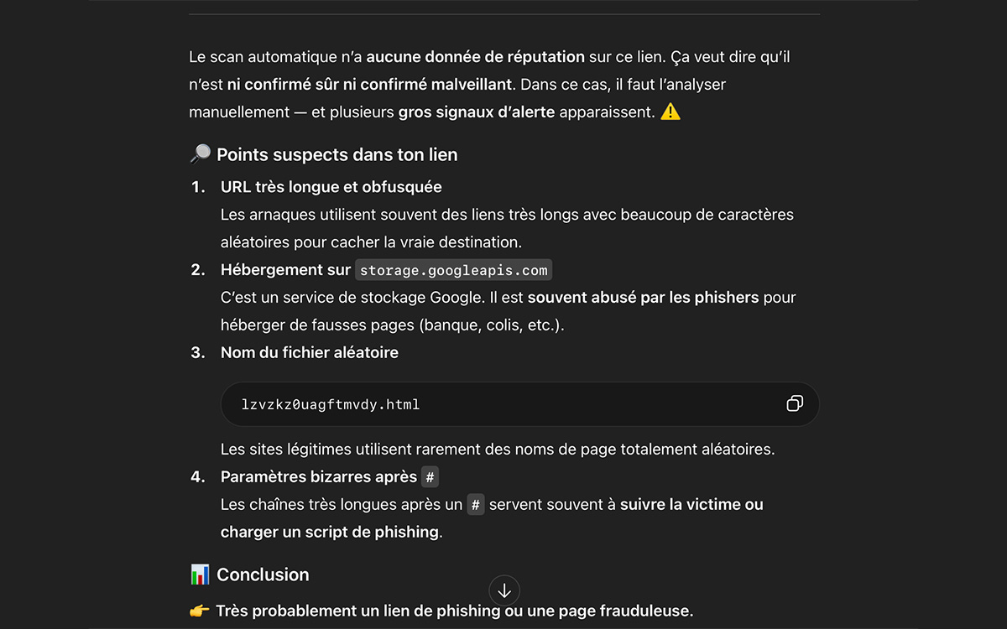Click the Points suspects dans ton lien heading
Image resolution: width=1007 pixels, height=629 pixels.
click(x=337, y=154)
